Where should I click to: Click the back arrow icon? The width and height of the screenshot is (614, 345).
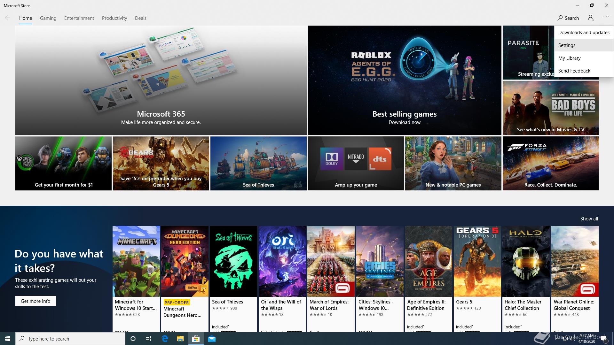tap(8, 18)
